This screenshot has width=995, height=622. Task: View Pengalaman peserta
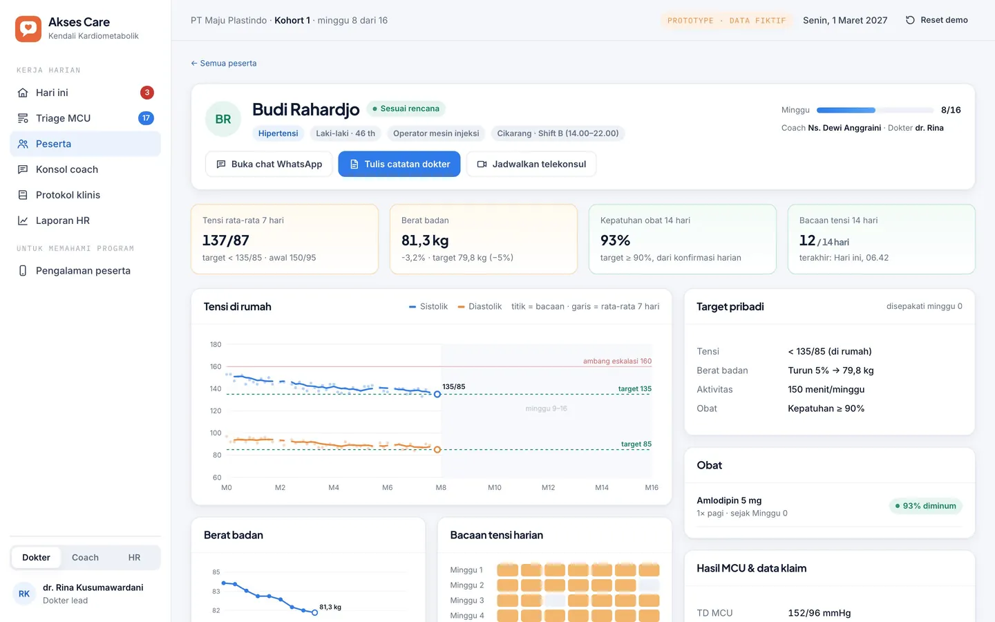(x=86, y=271)
